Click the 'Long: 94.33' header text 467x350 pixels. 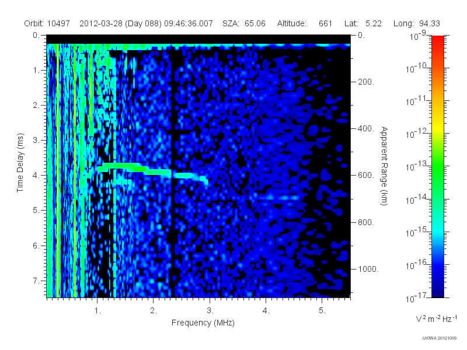point(416,23)
